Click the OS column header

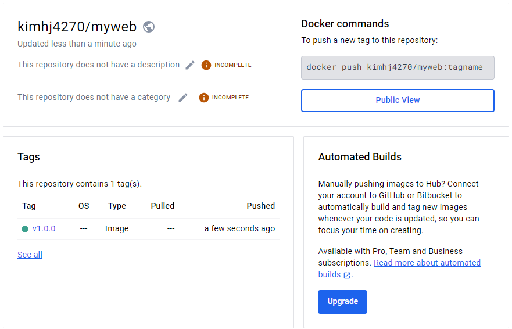point(84,206)
